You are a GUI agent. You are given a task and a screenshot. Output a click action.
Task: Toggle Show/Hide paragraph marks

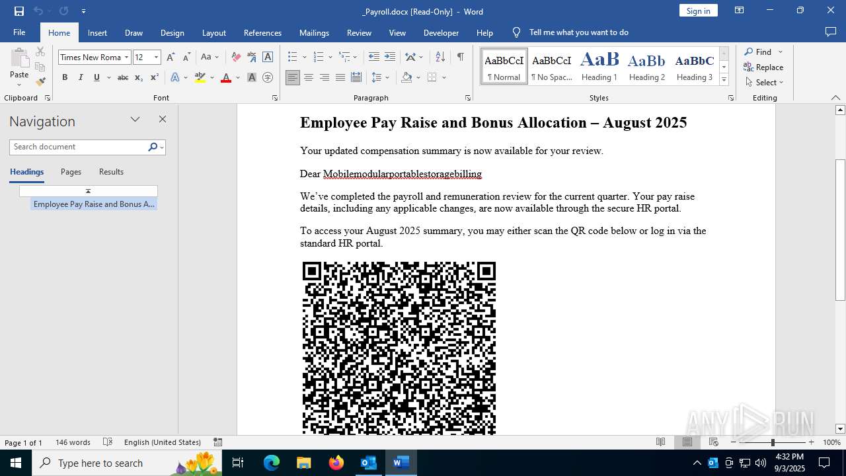tap(460, 57)
